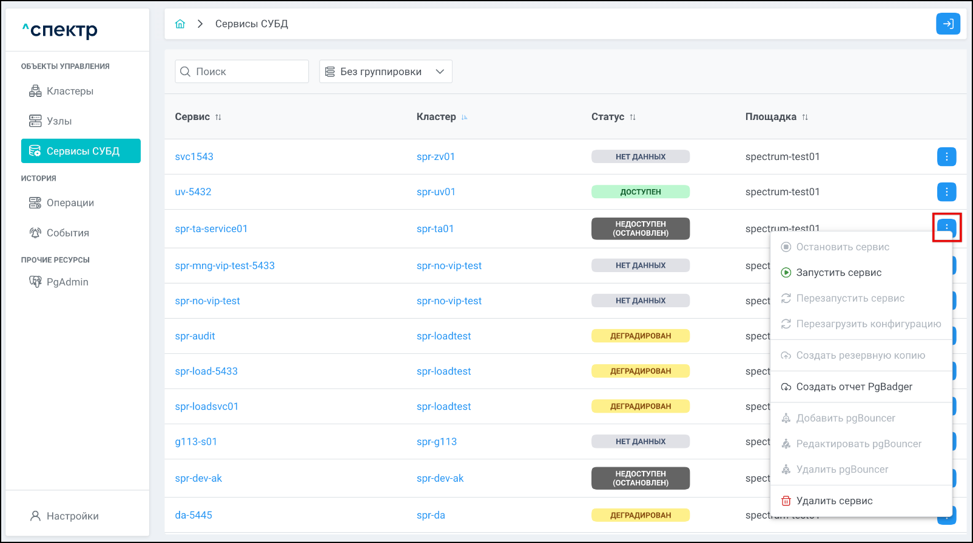The height and width of the screenshot is (543, 973).
Task: Select Удалить сервис in context menu
Action: [x=834, y=501]
